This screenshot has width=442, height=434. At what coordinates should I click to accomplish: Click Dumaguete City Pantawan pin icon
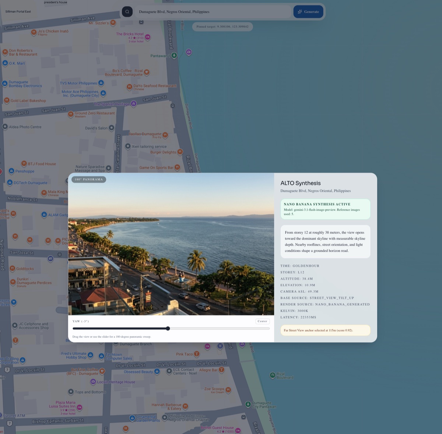tap(248, 404)
